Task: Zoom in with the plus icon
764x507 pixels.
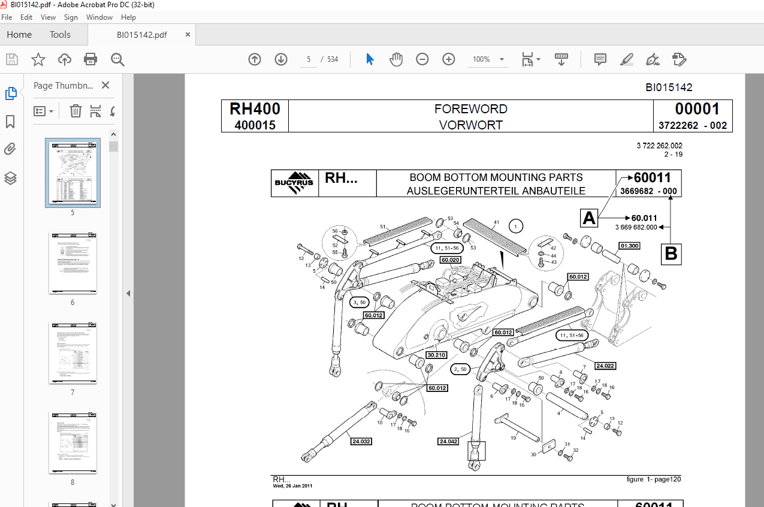Action: click(449, 59)
